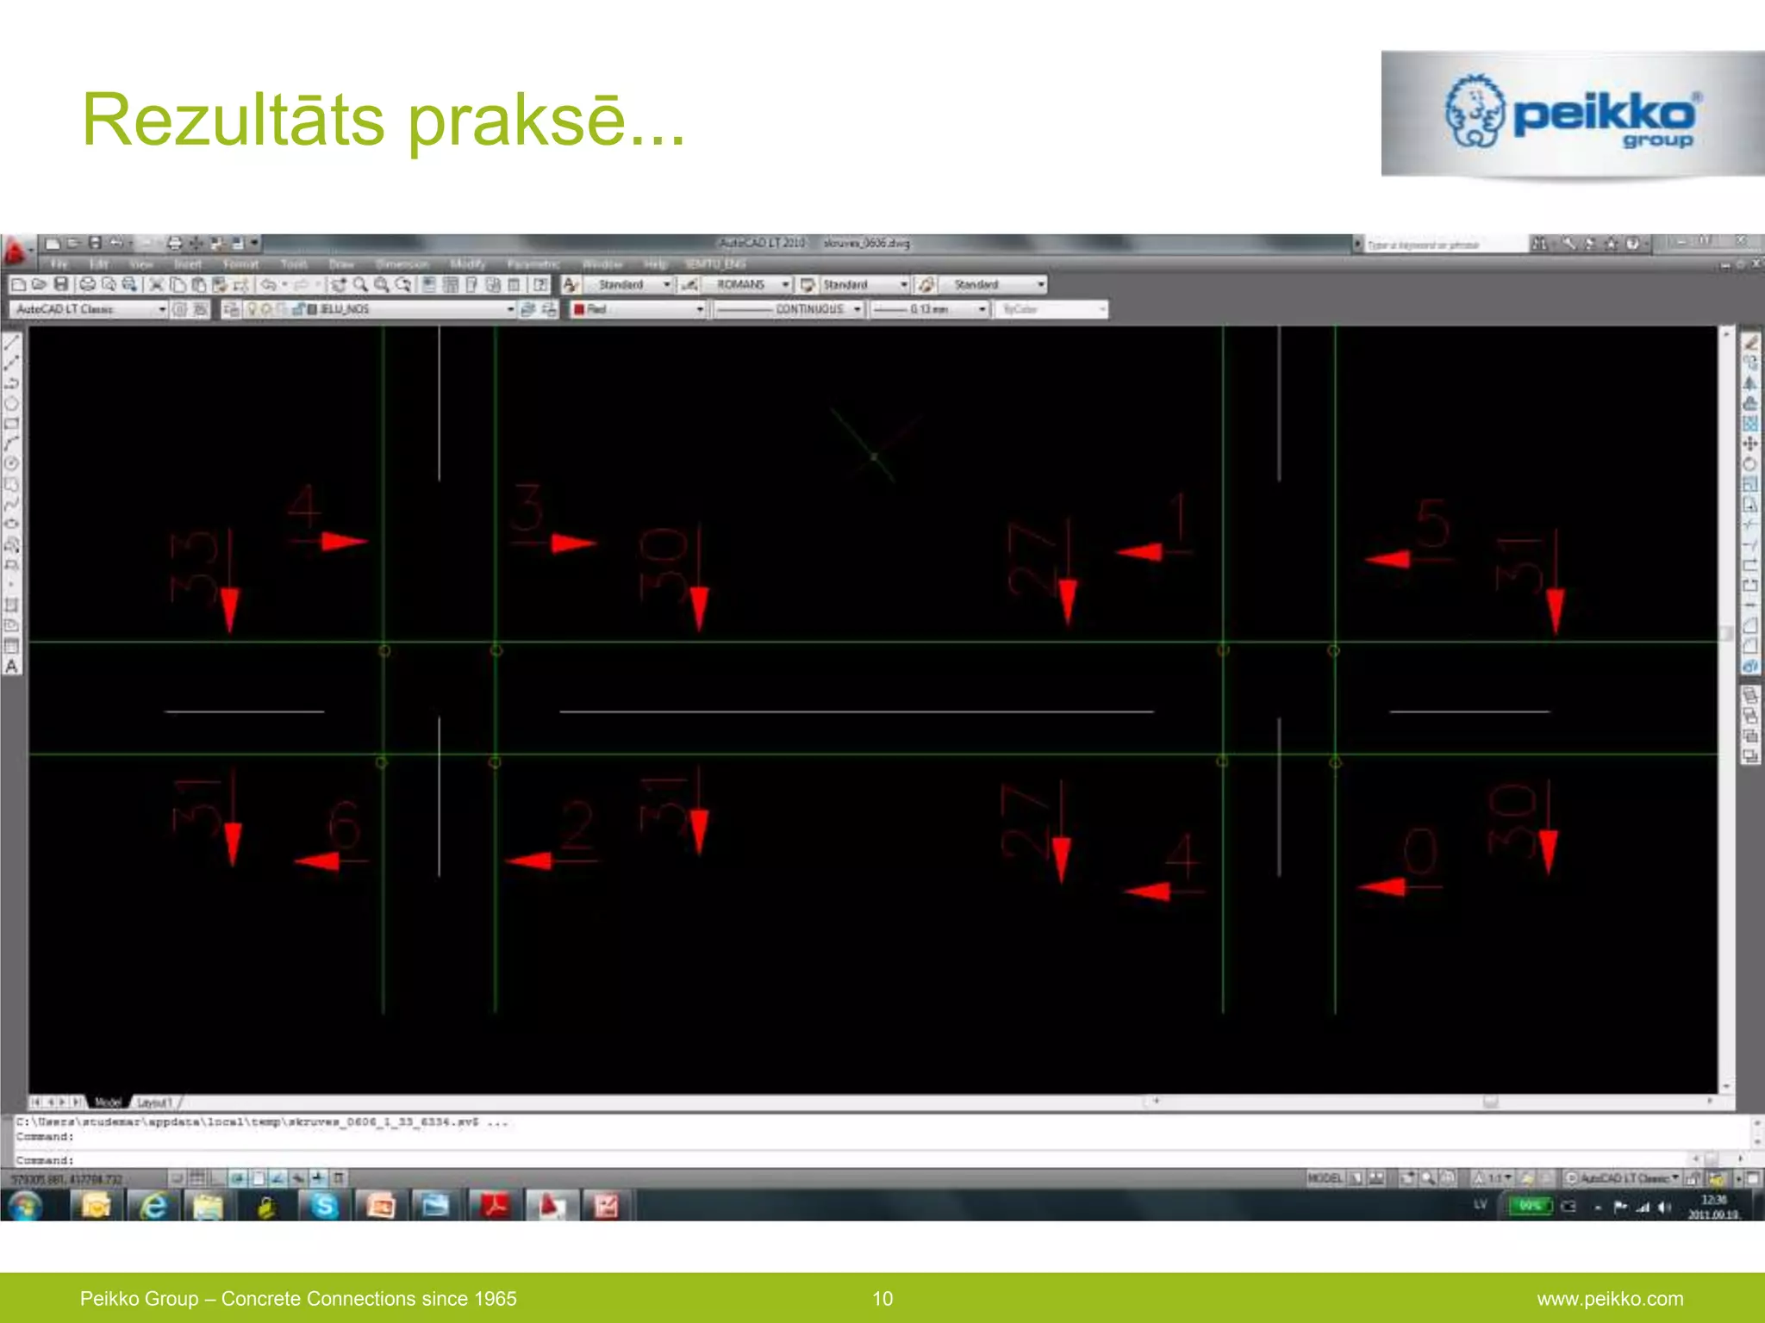Image resolution: width=1765 pixels, height=1323 pixels.
Task: Toggle Snap mode in the status bar
Action: (x=178, y=1177)
